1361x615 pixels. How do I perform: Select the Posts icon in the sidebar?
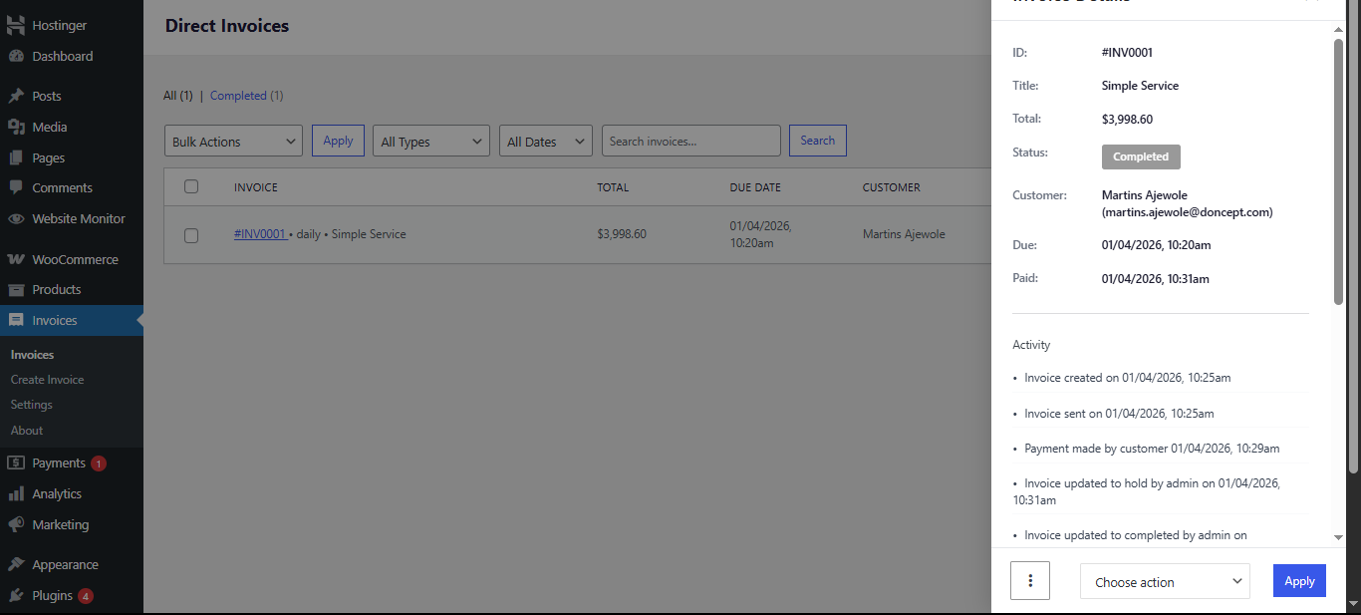15,95
